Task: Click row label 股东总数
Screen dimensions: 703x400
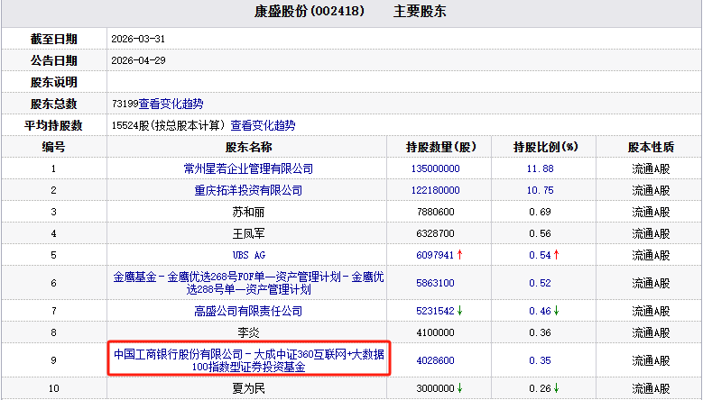Action: pyautogui.click(x=54, y=104)
